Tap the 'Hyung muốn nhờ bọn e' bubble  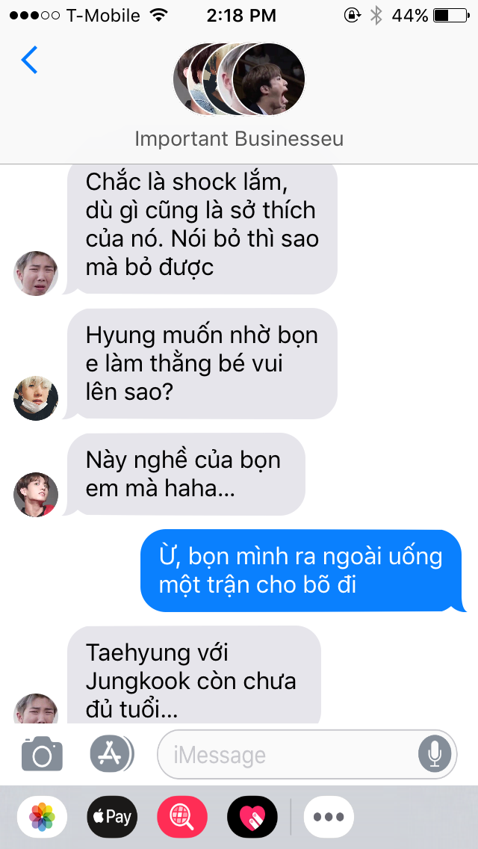click(x=200, y=363)
